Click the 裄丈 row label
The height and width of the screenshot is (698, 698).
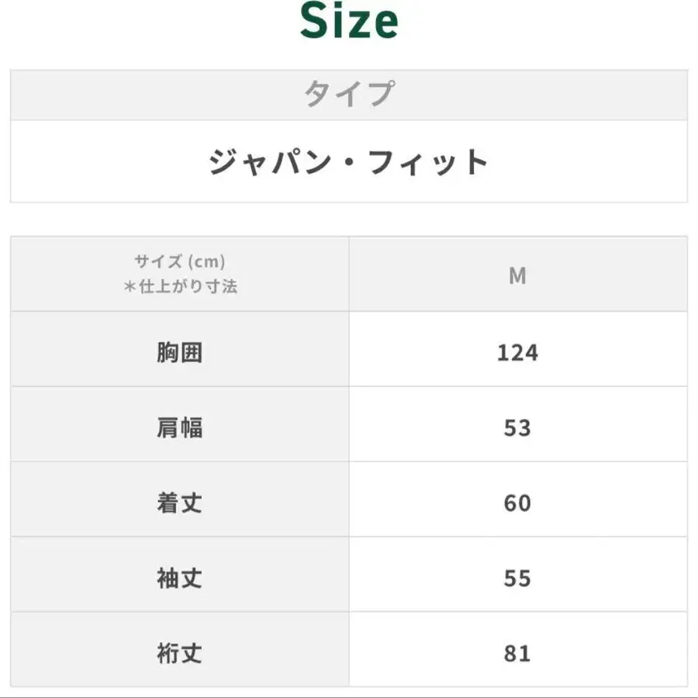click(179, 653)
